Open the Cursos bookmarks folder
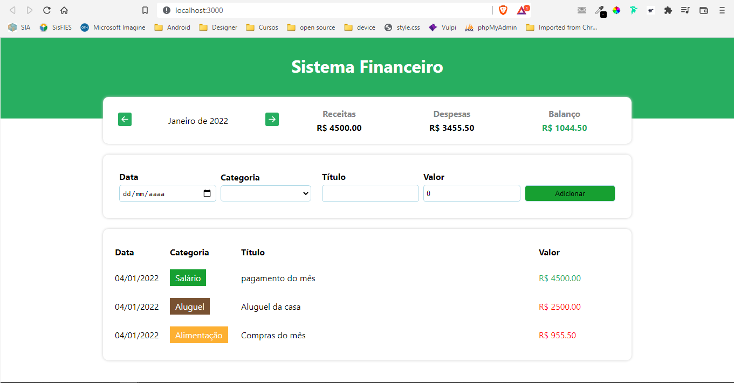The width and height of the screenshot is (734, 383). pos(262,27)
